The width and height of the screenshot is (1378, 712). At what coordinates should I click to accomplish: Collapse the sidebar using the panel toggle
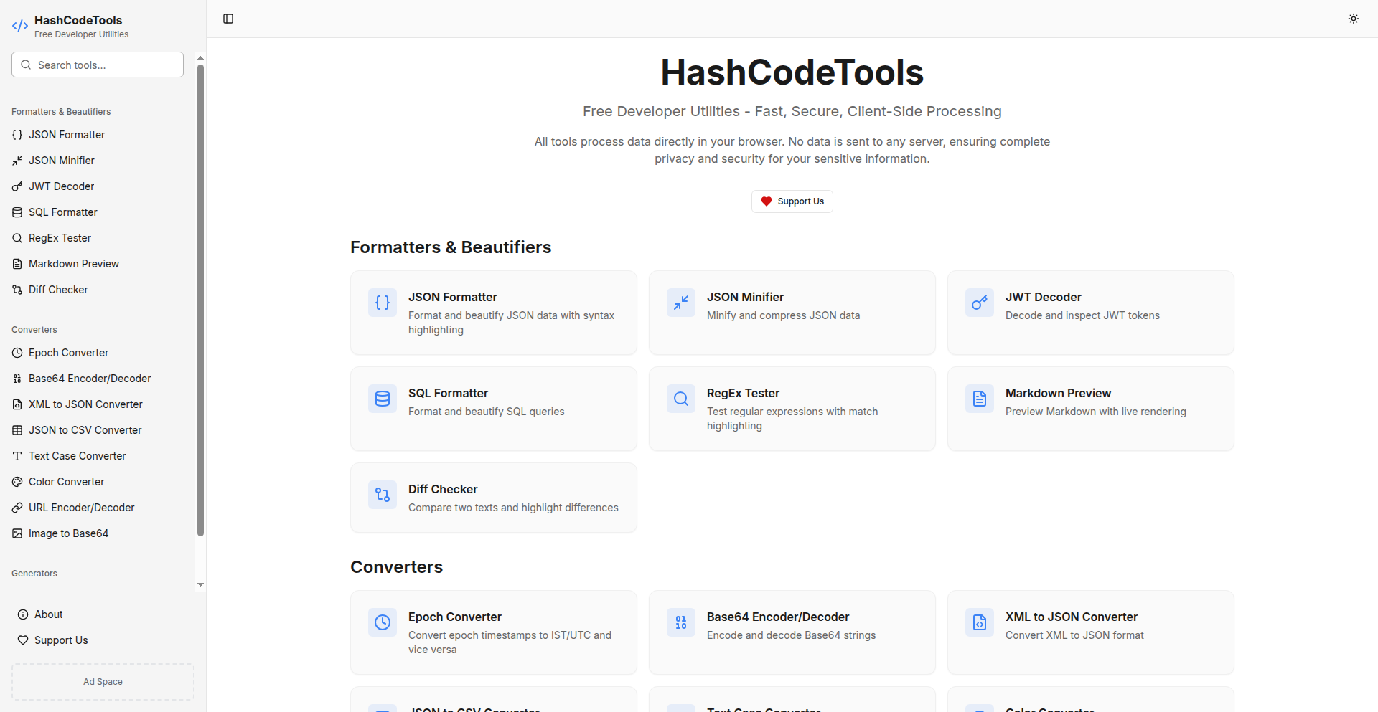tap(228, 19)
